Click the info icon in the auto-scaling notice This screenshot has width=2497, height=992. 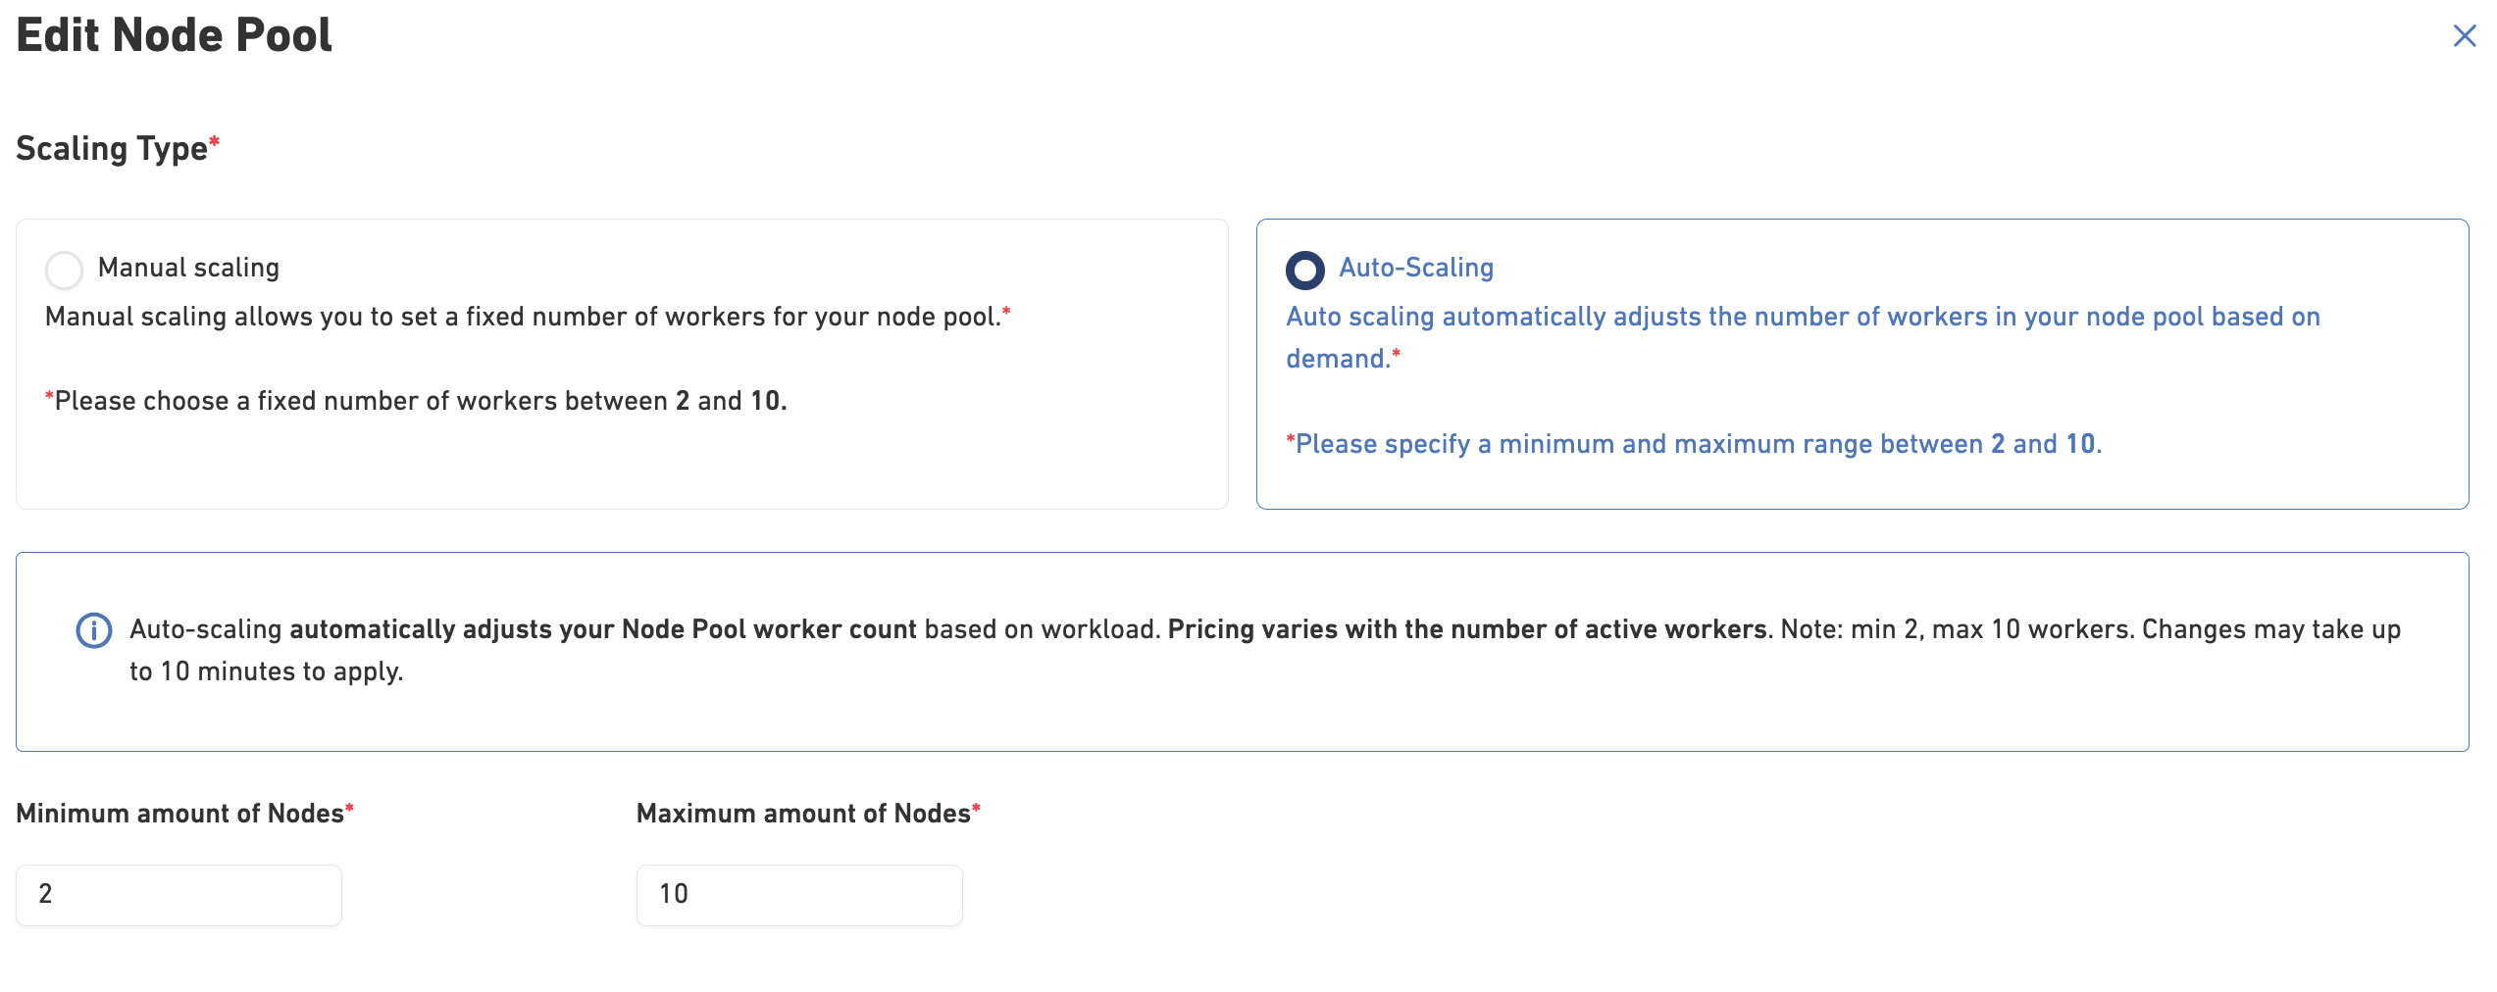pos(94,630)
